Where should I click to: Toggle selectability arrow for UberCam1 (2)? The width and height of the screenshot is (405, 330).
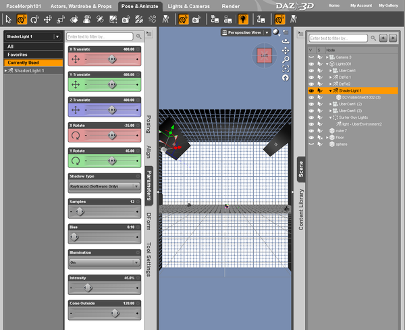(x=320, y=104)
